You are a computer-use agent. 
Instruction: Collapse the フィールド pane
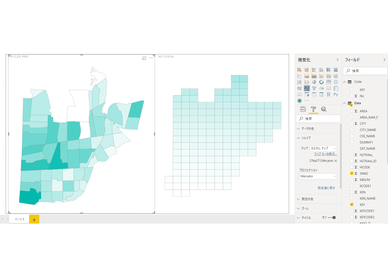(x=384, y=60)
